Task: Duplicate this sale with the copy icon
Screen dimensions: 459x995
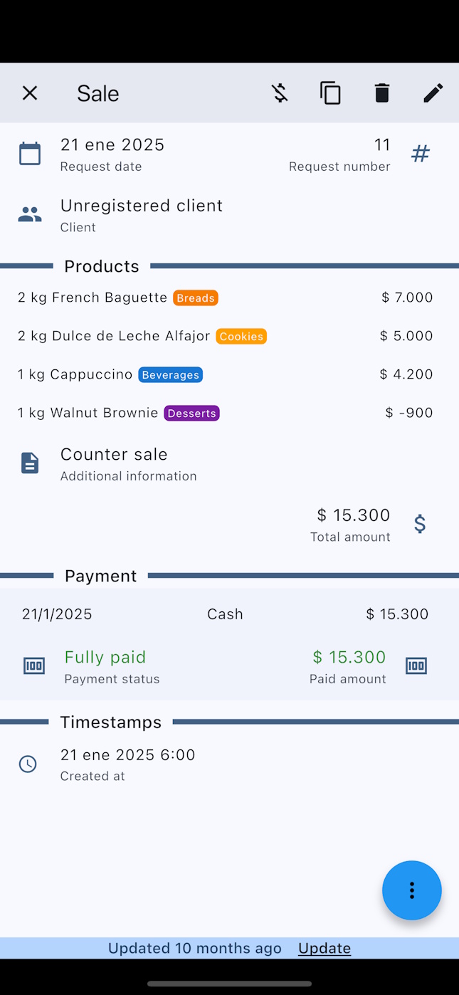Action: click(x=330, y=93)
